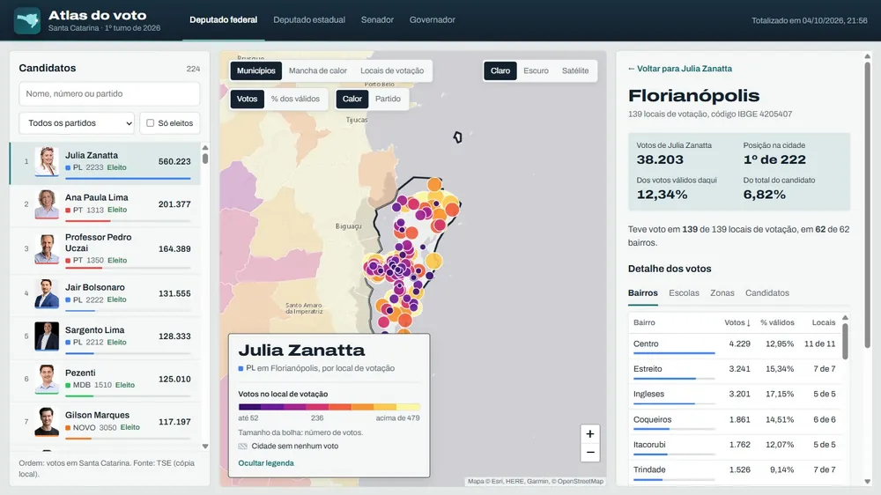Click the 38.203 votes value
881x495 pixels.
point(660,159)
